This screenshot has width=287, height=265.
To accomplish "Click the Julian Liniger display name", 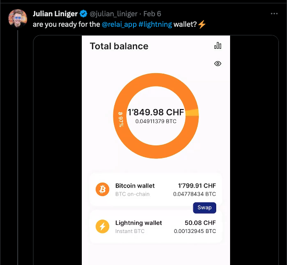I will (x=55, y=14).
